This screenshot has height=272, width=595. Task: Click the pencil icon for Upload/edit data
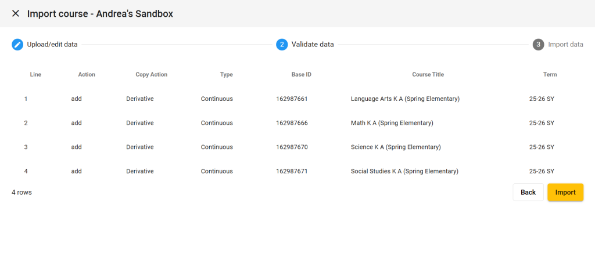coord(17,45)
